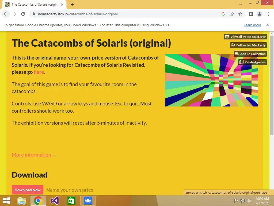Switch to Chrome in the taskbar
274x206 pixels.
pyautogui.click(x=38, y=201)
